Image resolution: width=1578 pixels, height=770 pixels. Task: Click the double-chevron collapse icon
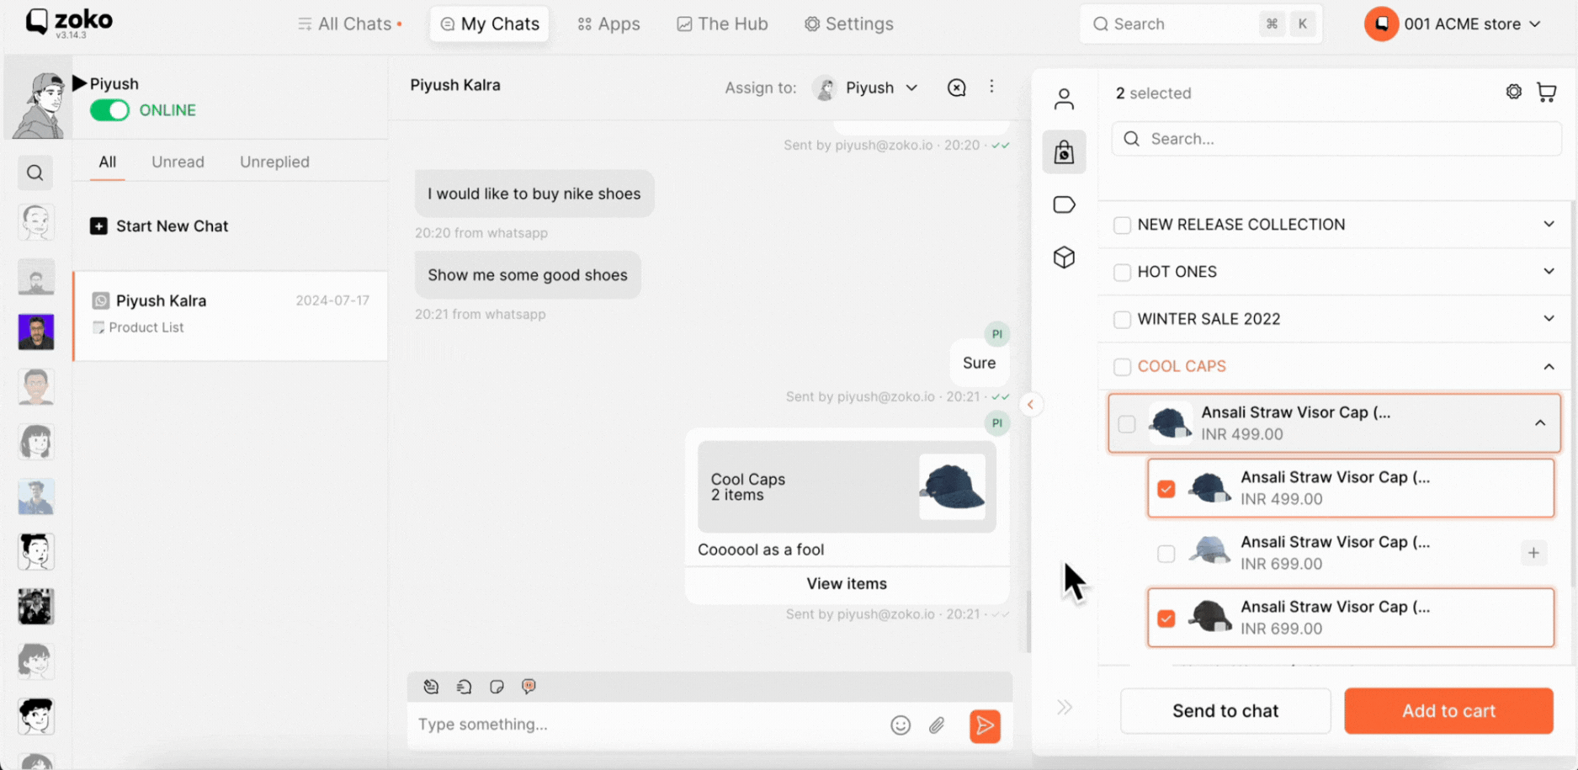1065,707
